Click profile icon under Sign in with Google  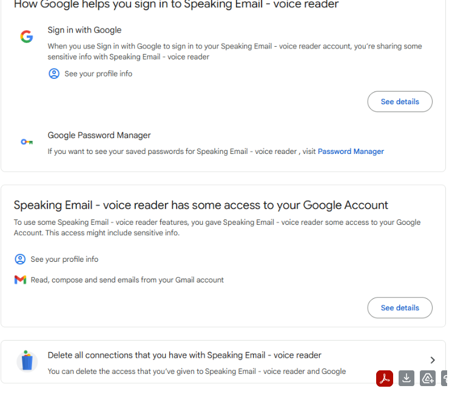click(x=54, y=74)
